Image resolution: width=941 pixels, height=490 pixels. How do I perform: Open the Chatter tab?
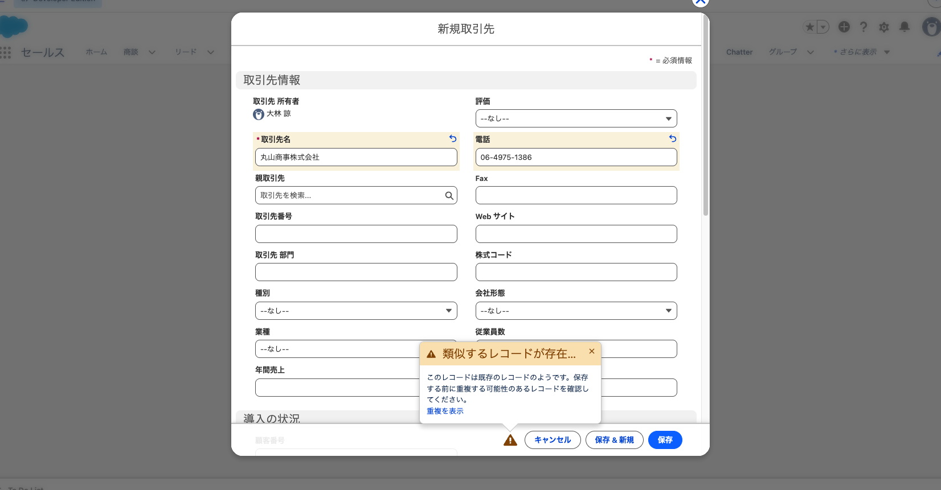tap(739, 52)
